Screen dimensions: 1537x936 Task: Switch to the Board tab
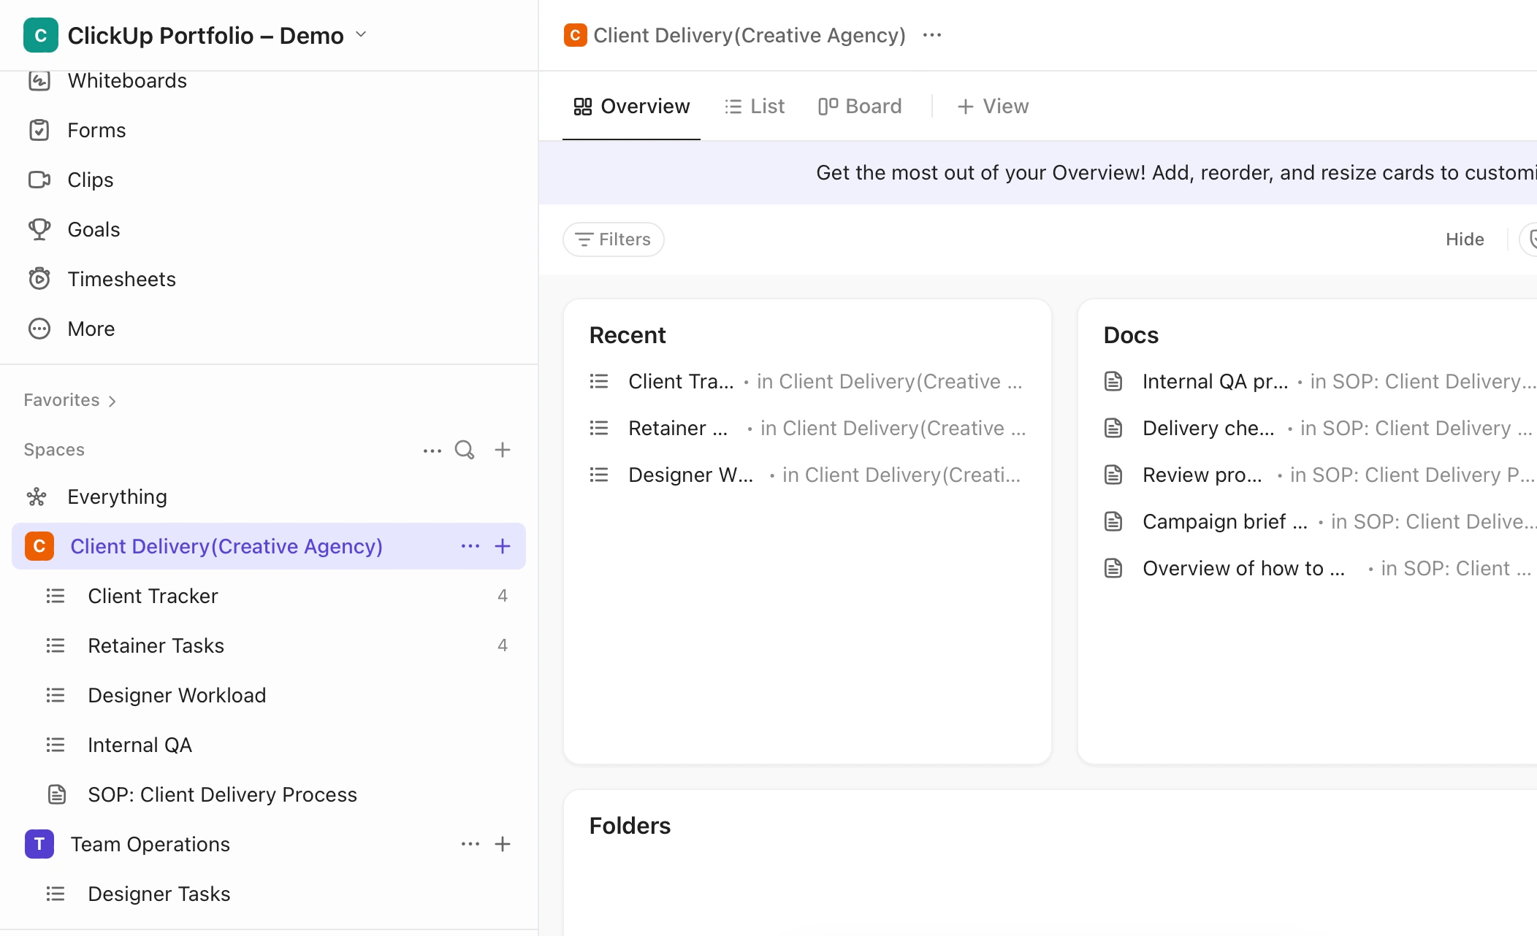[x=860, y=107]
